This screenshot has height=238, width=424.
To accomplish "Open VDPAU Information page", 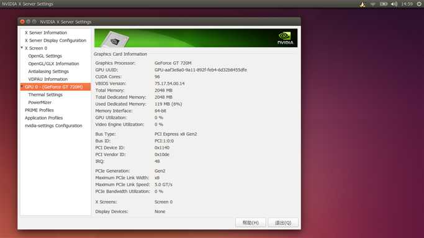I will coord(48,79).
